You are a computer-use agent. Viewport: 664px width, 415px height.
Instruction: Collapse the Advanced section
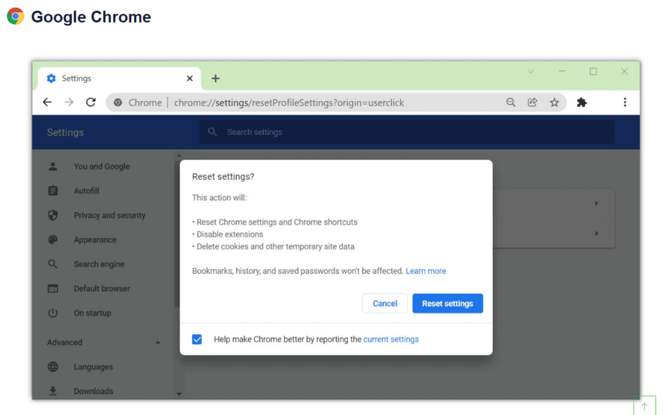158,342
